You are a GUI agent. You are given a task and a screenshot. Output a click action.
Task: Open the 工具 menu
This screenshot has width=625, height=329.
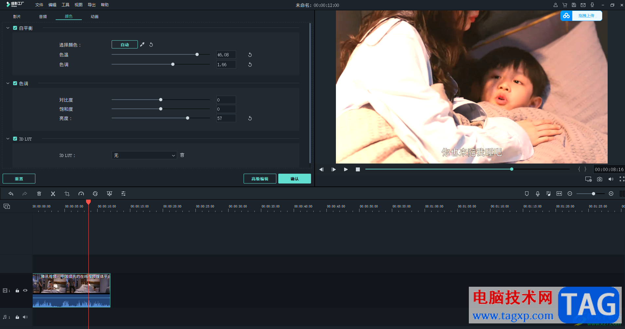65,5
